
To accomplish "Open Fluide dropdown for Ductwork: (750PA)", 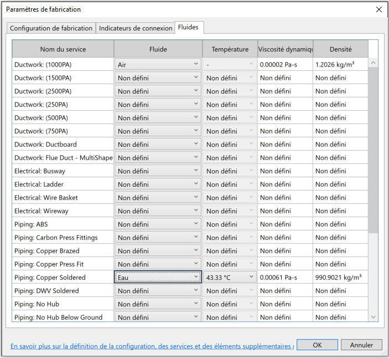I will coord(158,131).
